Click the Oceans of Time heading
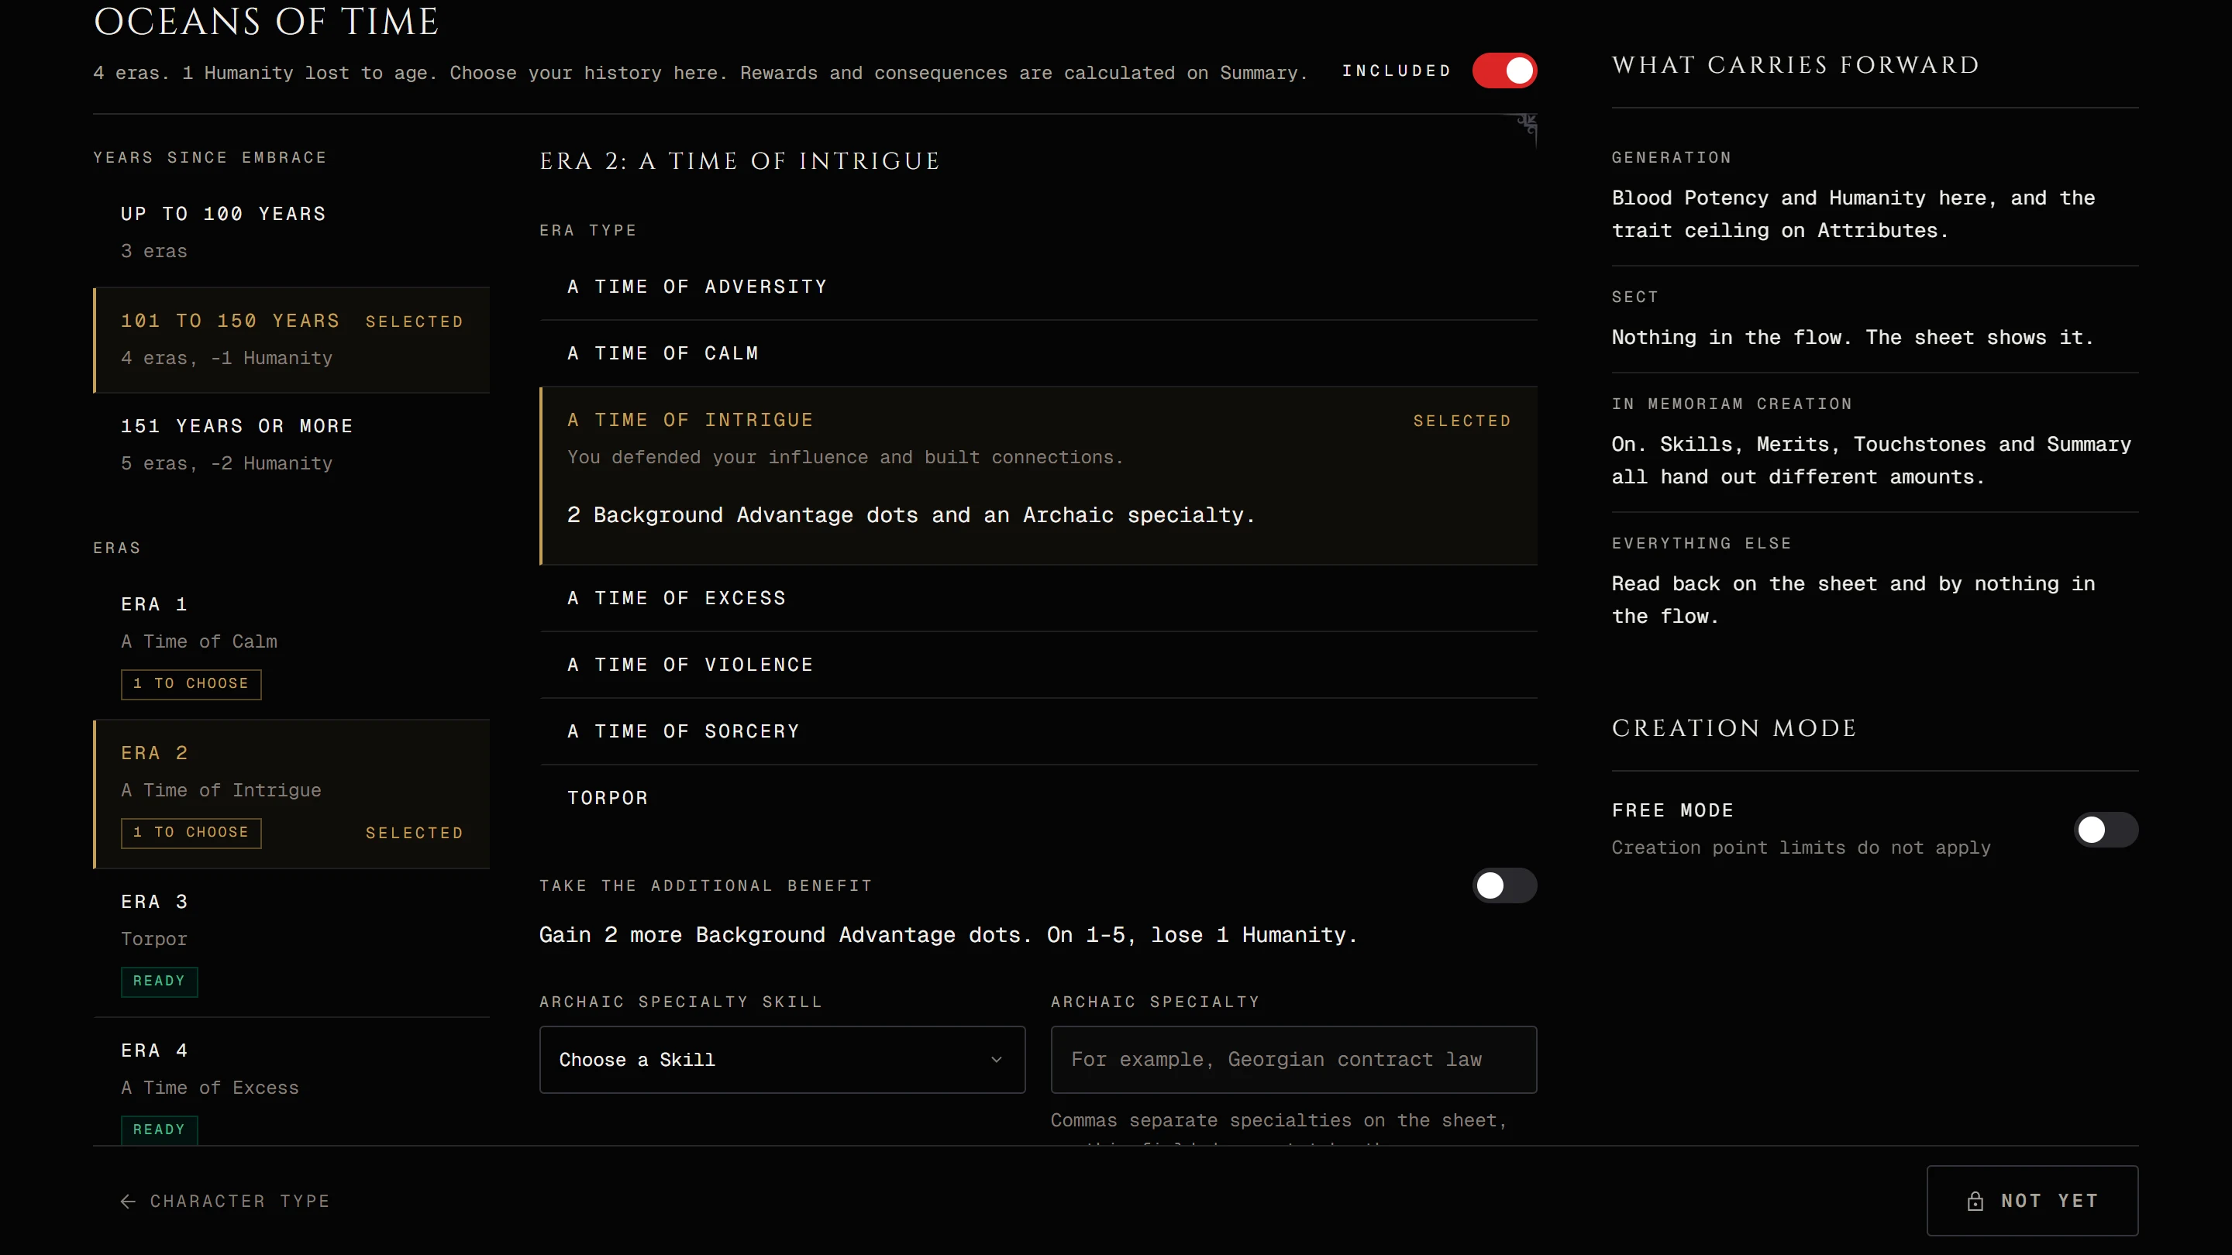Screen dimensions: 2232x1255 click(x=266, y=22)
